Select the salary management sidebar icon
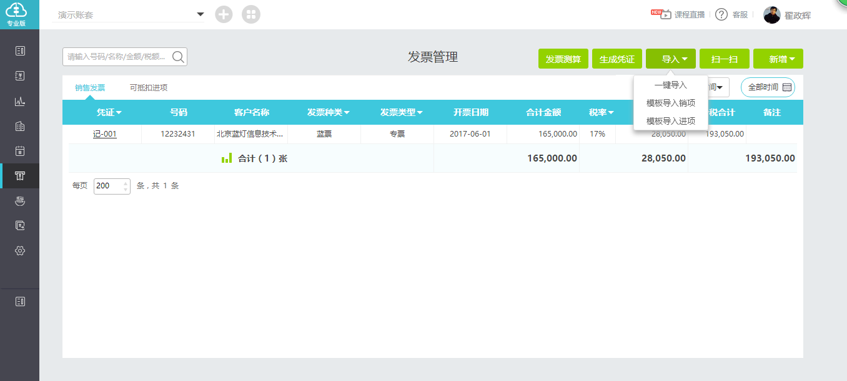847x381 pixels. (20, 200)
